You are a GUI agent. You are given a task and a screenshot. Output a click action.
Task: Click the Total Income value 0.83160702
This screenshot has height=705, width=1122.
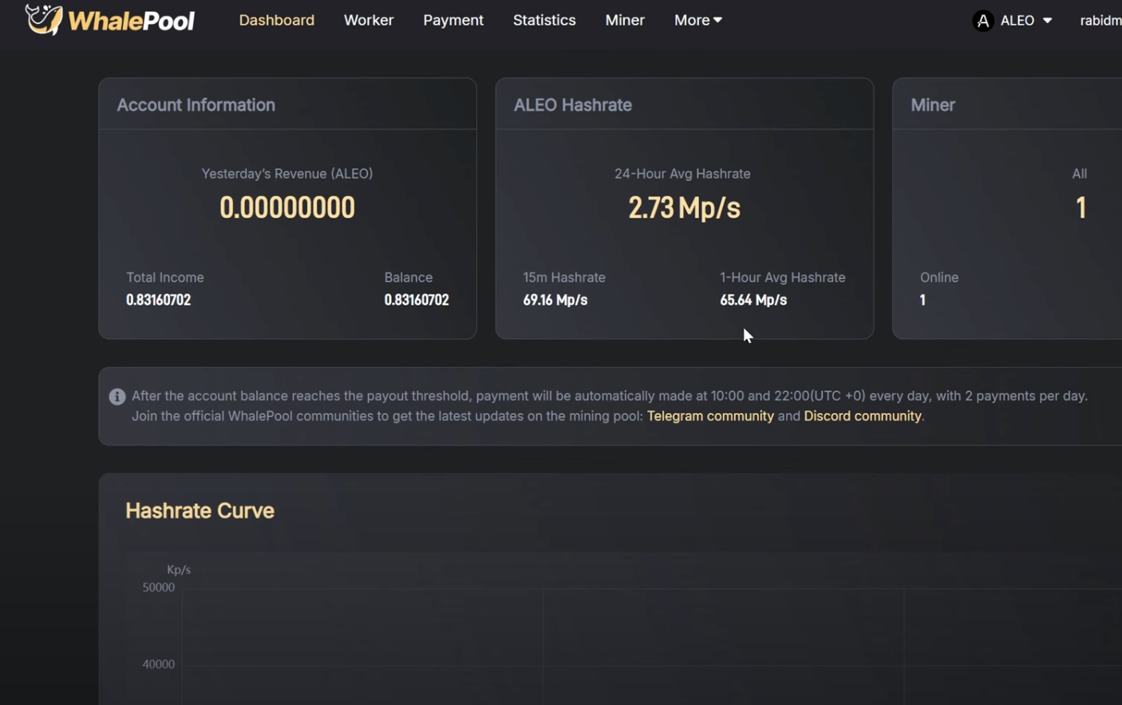coord(158,300)
